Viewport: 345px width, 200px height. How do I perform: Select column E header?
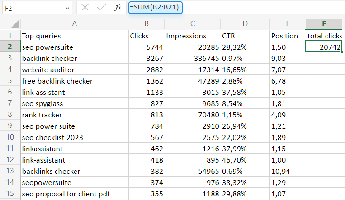click(x=288, y=23)
